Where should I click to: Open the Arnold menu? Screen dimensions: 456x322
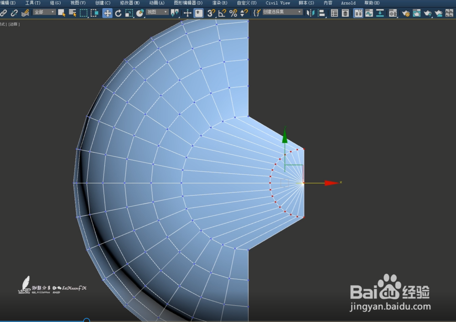point(348,3)
